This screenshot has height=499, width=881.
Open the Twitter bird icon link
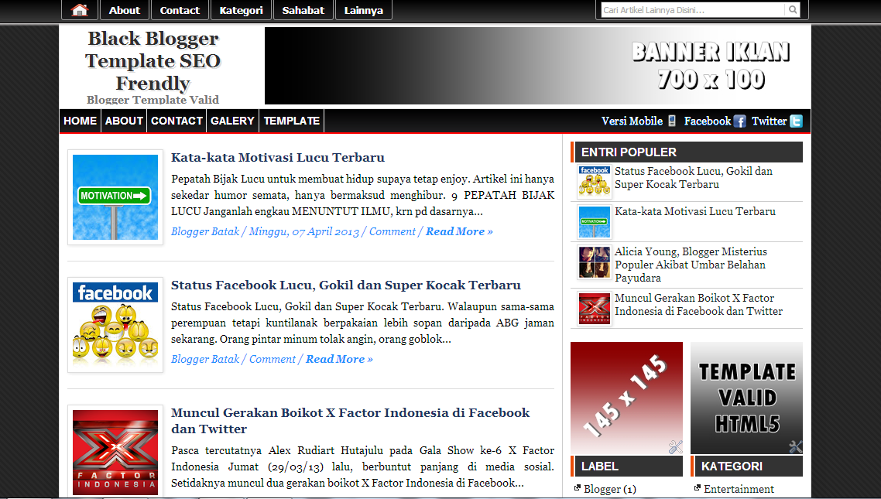[796, 121]
